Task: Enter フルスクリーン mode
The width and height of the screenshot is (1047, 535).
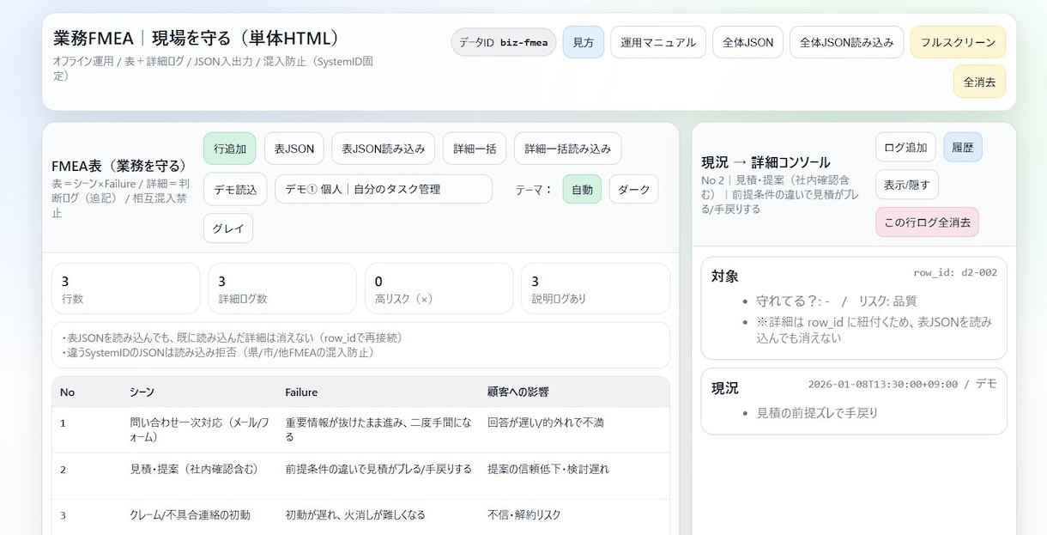Action: pos(958,42)
